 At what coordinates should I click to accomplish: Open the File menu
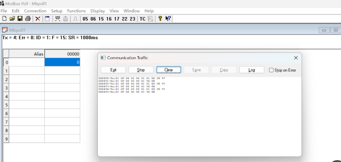pyautogui.click(x=4, y=11)
